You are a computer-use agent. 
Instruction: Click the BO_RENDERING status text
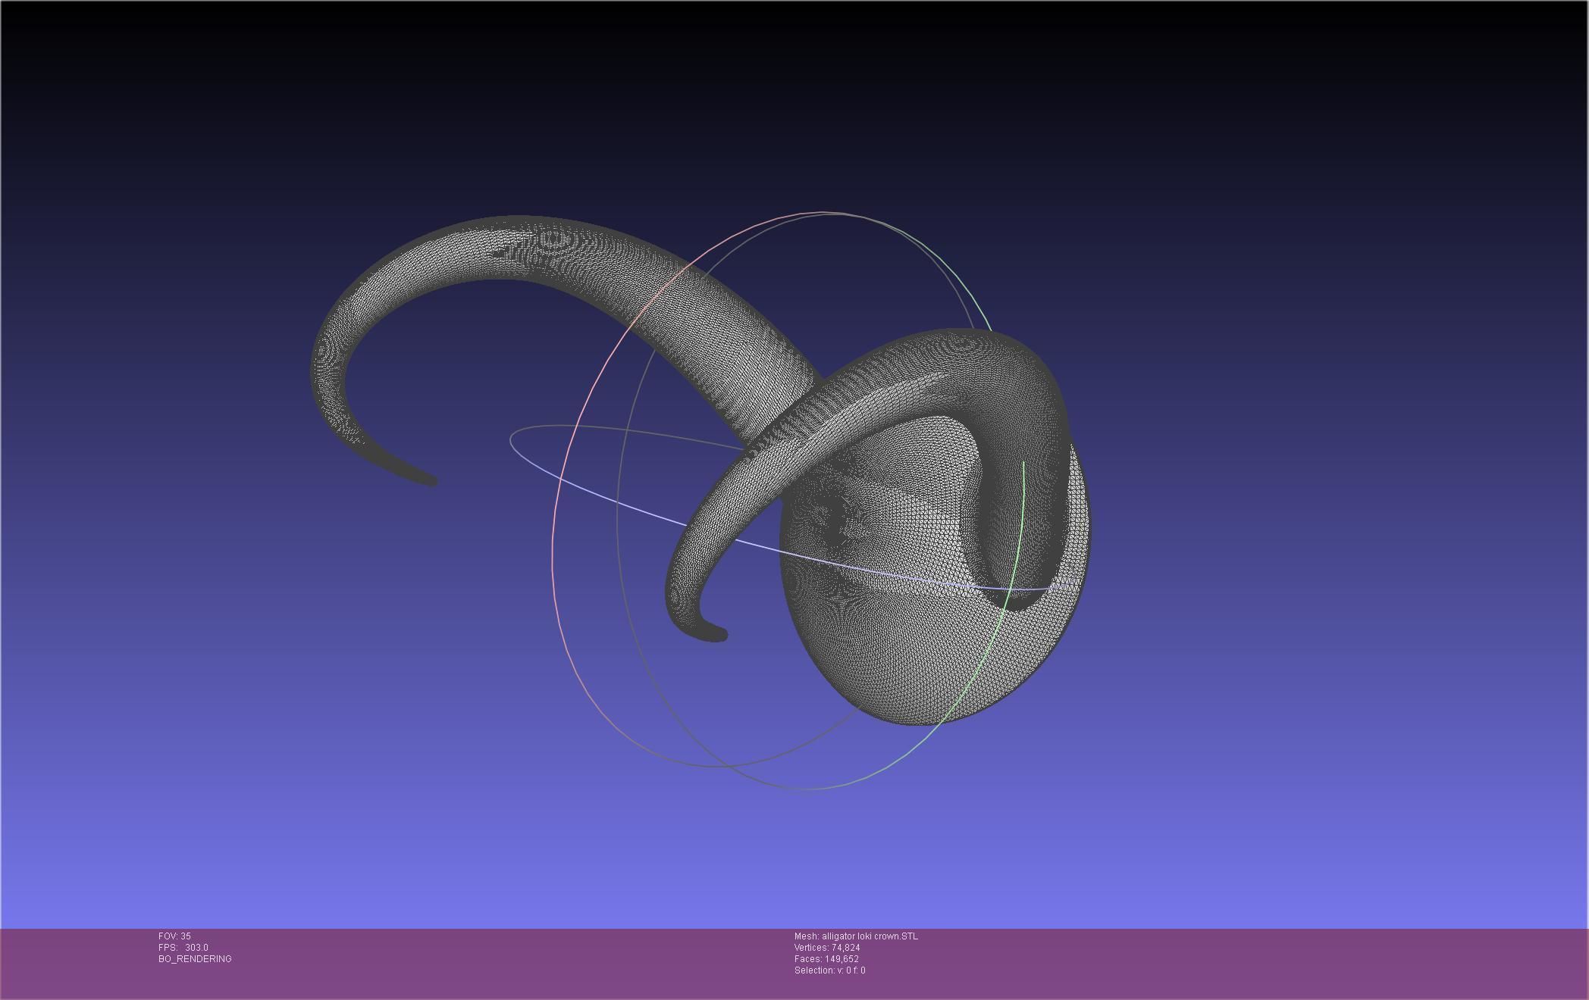click(195, 959)
